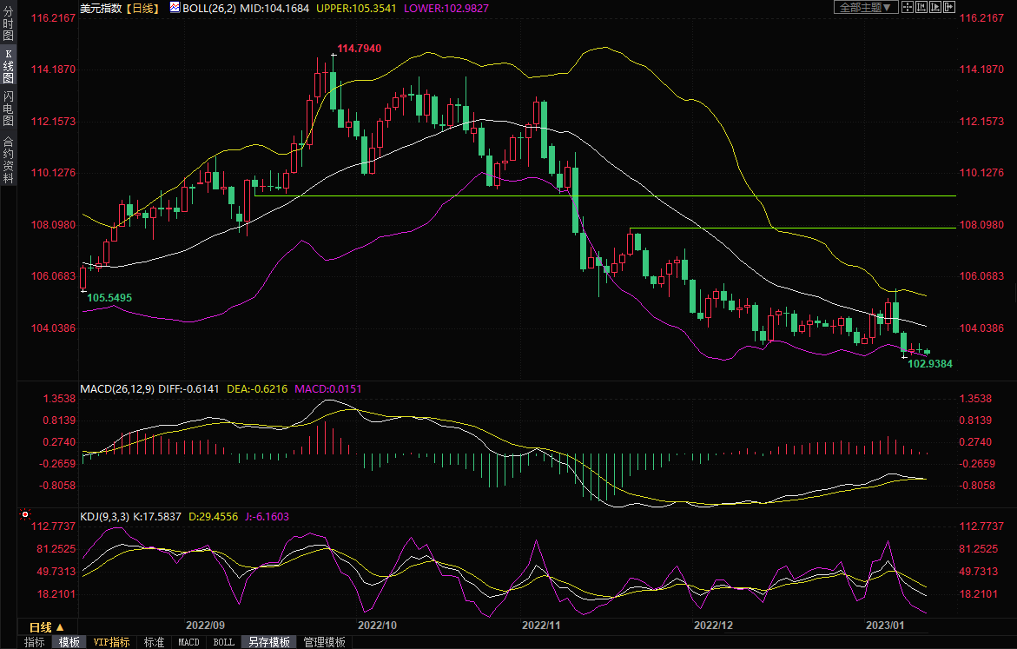The image size is (1017, 649).
Task: Select the K线图 side tab
Action: [8, 65]
